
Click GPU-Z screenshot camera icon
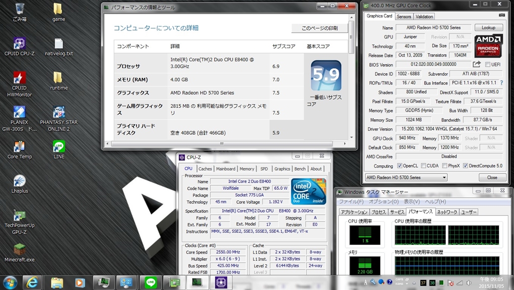[501, 16]
